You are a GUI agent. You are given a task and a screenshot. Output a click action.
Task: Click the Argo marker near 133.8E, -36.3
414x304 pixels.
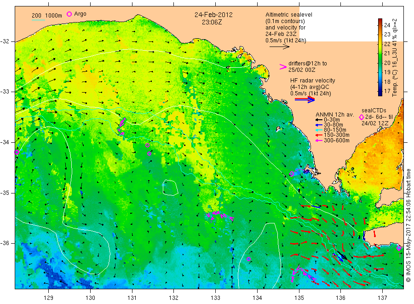point(248,259)
